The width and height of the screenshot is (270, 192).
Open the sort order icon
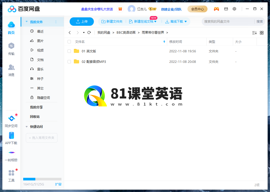click(254, 33)
